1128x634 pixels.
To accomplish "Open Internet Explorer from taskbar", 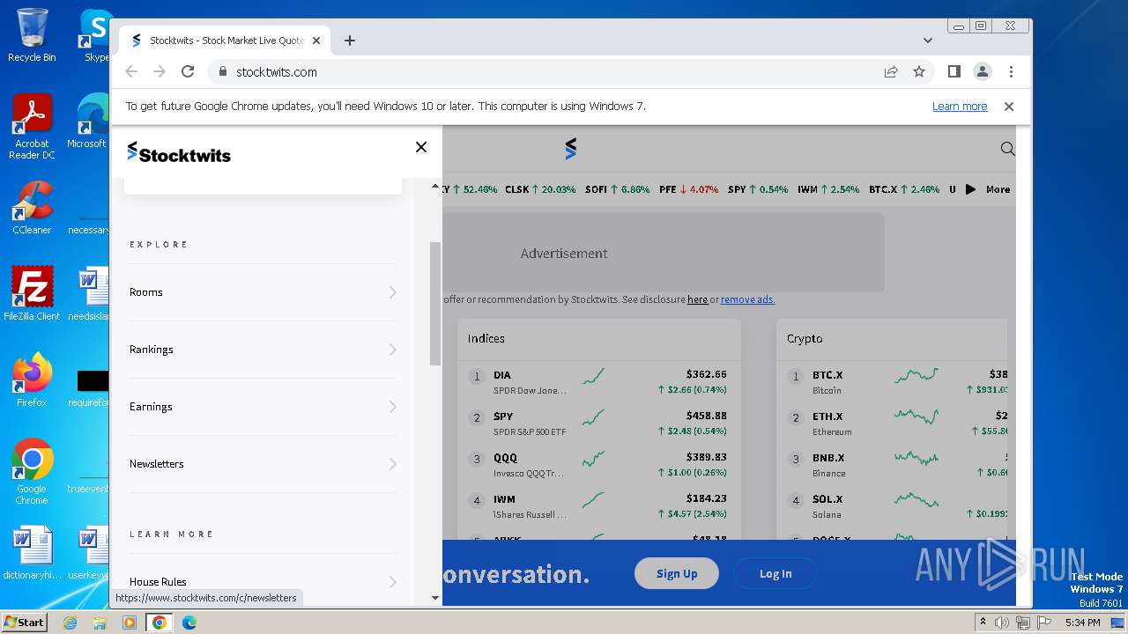I will [x=70, y=623].
